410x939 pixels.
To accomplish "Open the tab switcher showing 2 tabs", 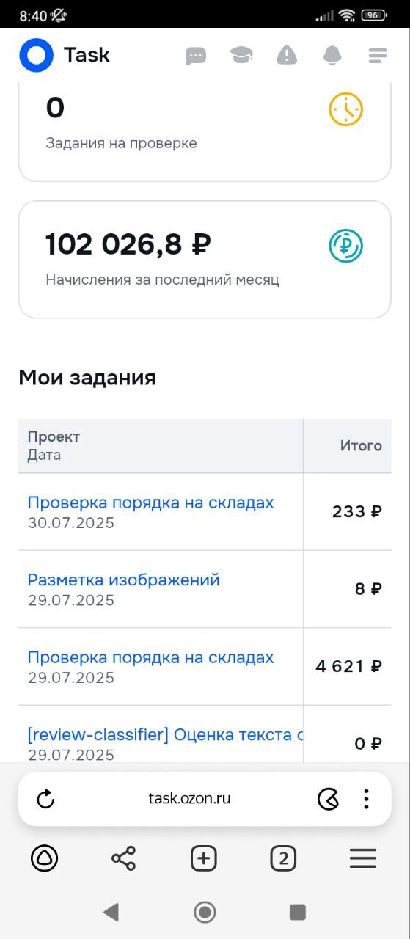I will click(x=283, y=858).
